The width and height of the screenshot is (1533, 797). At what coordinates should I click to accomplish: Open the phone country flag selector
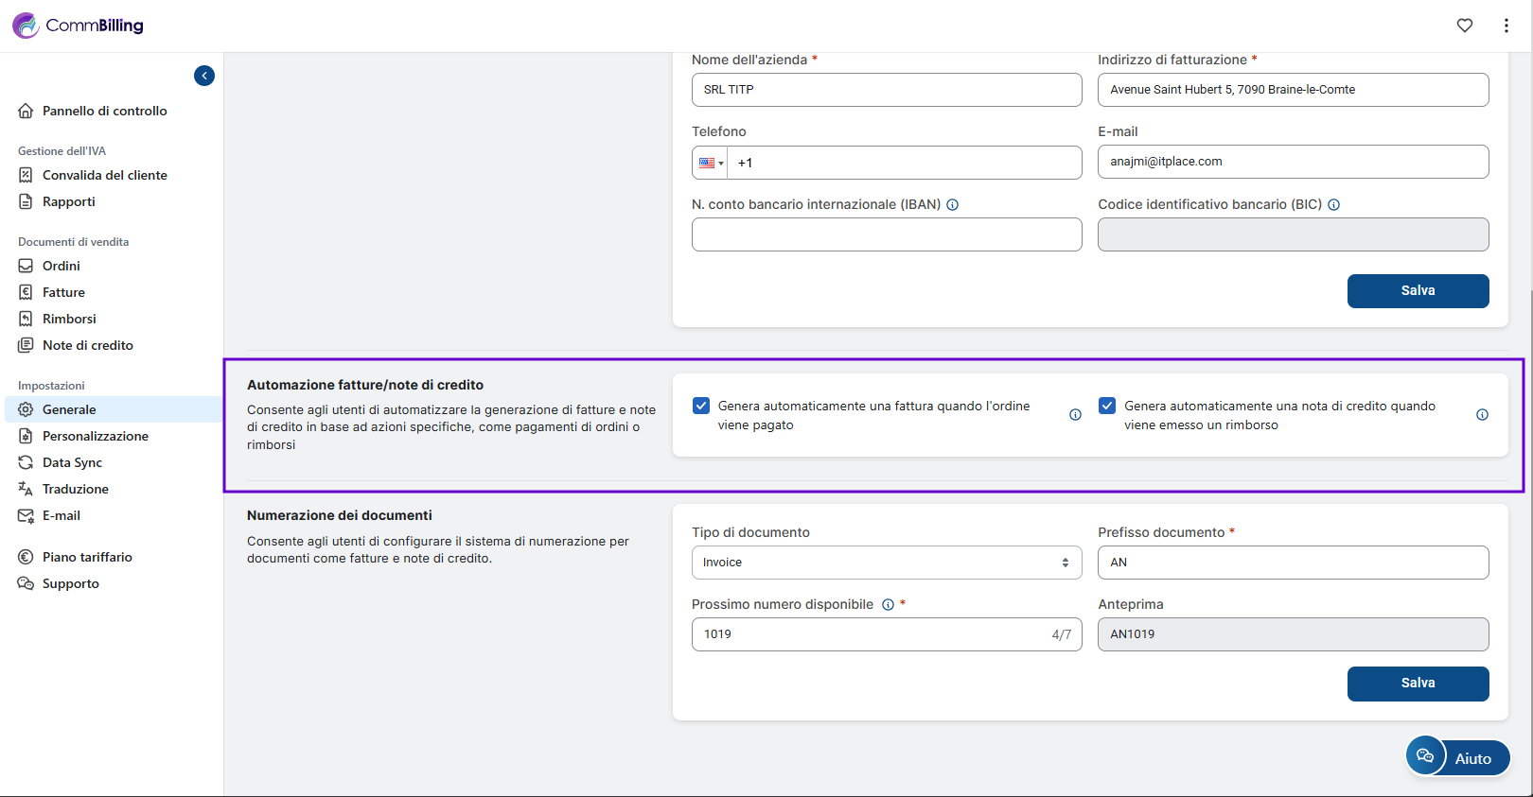pyautogui.click(x=710, y=163)
